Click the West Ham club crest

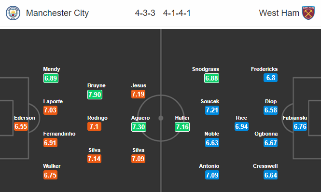(308, 13)
